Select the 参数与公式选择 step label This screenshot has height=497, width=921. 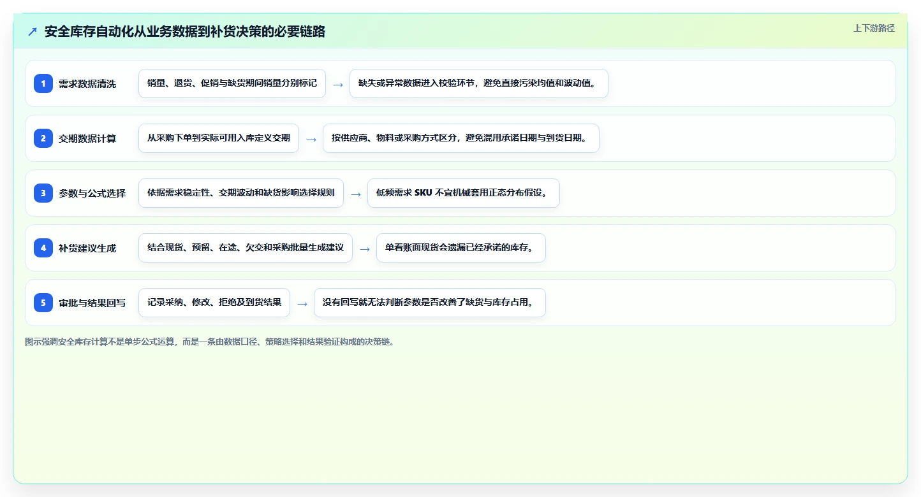92,193
